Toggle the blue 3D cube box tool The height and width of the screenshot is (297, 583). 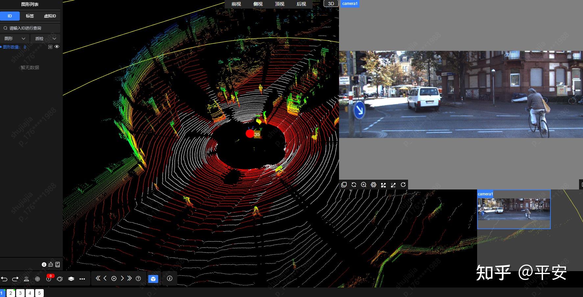(x=153, y=279)
